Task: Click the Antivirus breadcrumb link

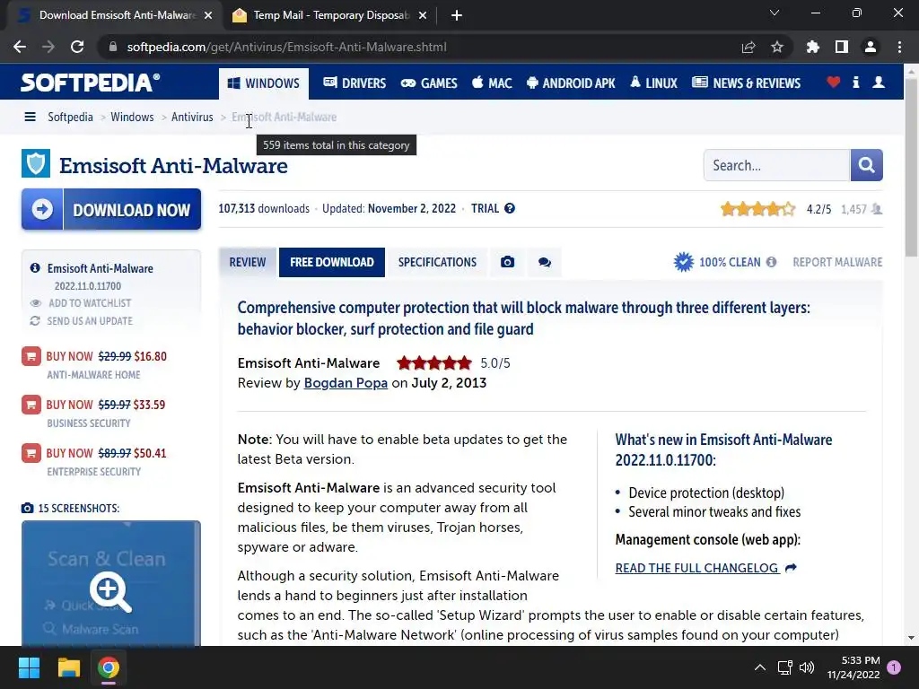Action: pos(192,118)
